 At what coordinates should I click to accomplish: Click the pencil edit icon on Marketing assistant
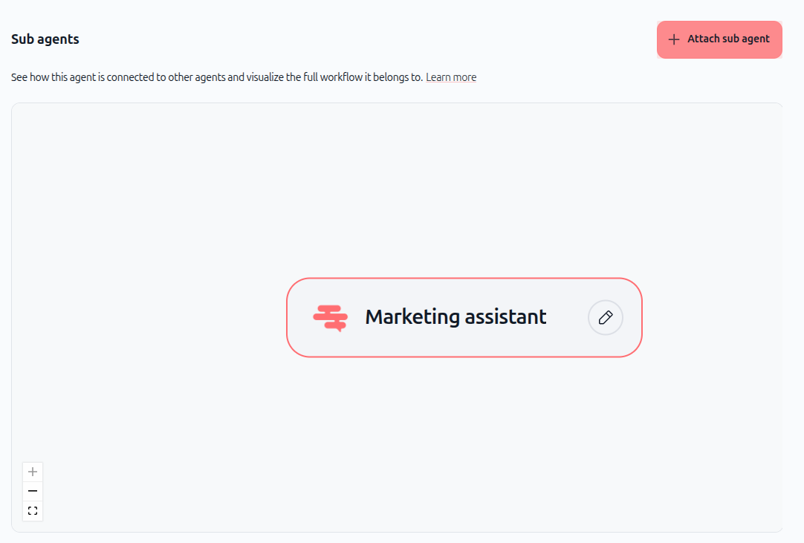click(x=605, y=317)
